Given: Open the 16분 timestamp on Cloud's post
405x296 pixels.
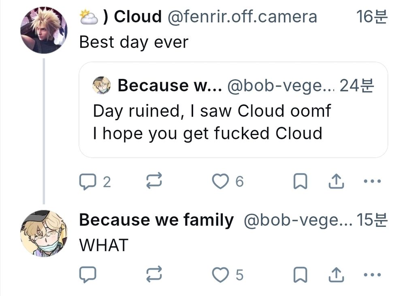Looking at the screenshot, I should click(371, 17).
